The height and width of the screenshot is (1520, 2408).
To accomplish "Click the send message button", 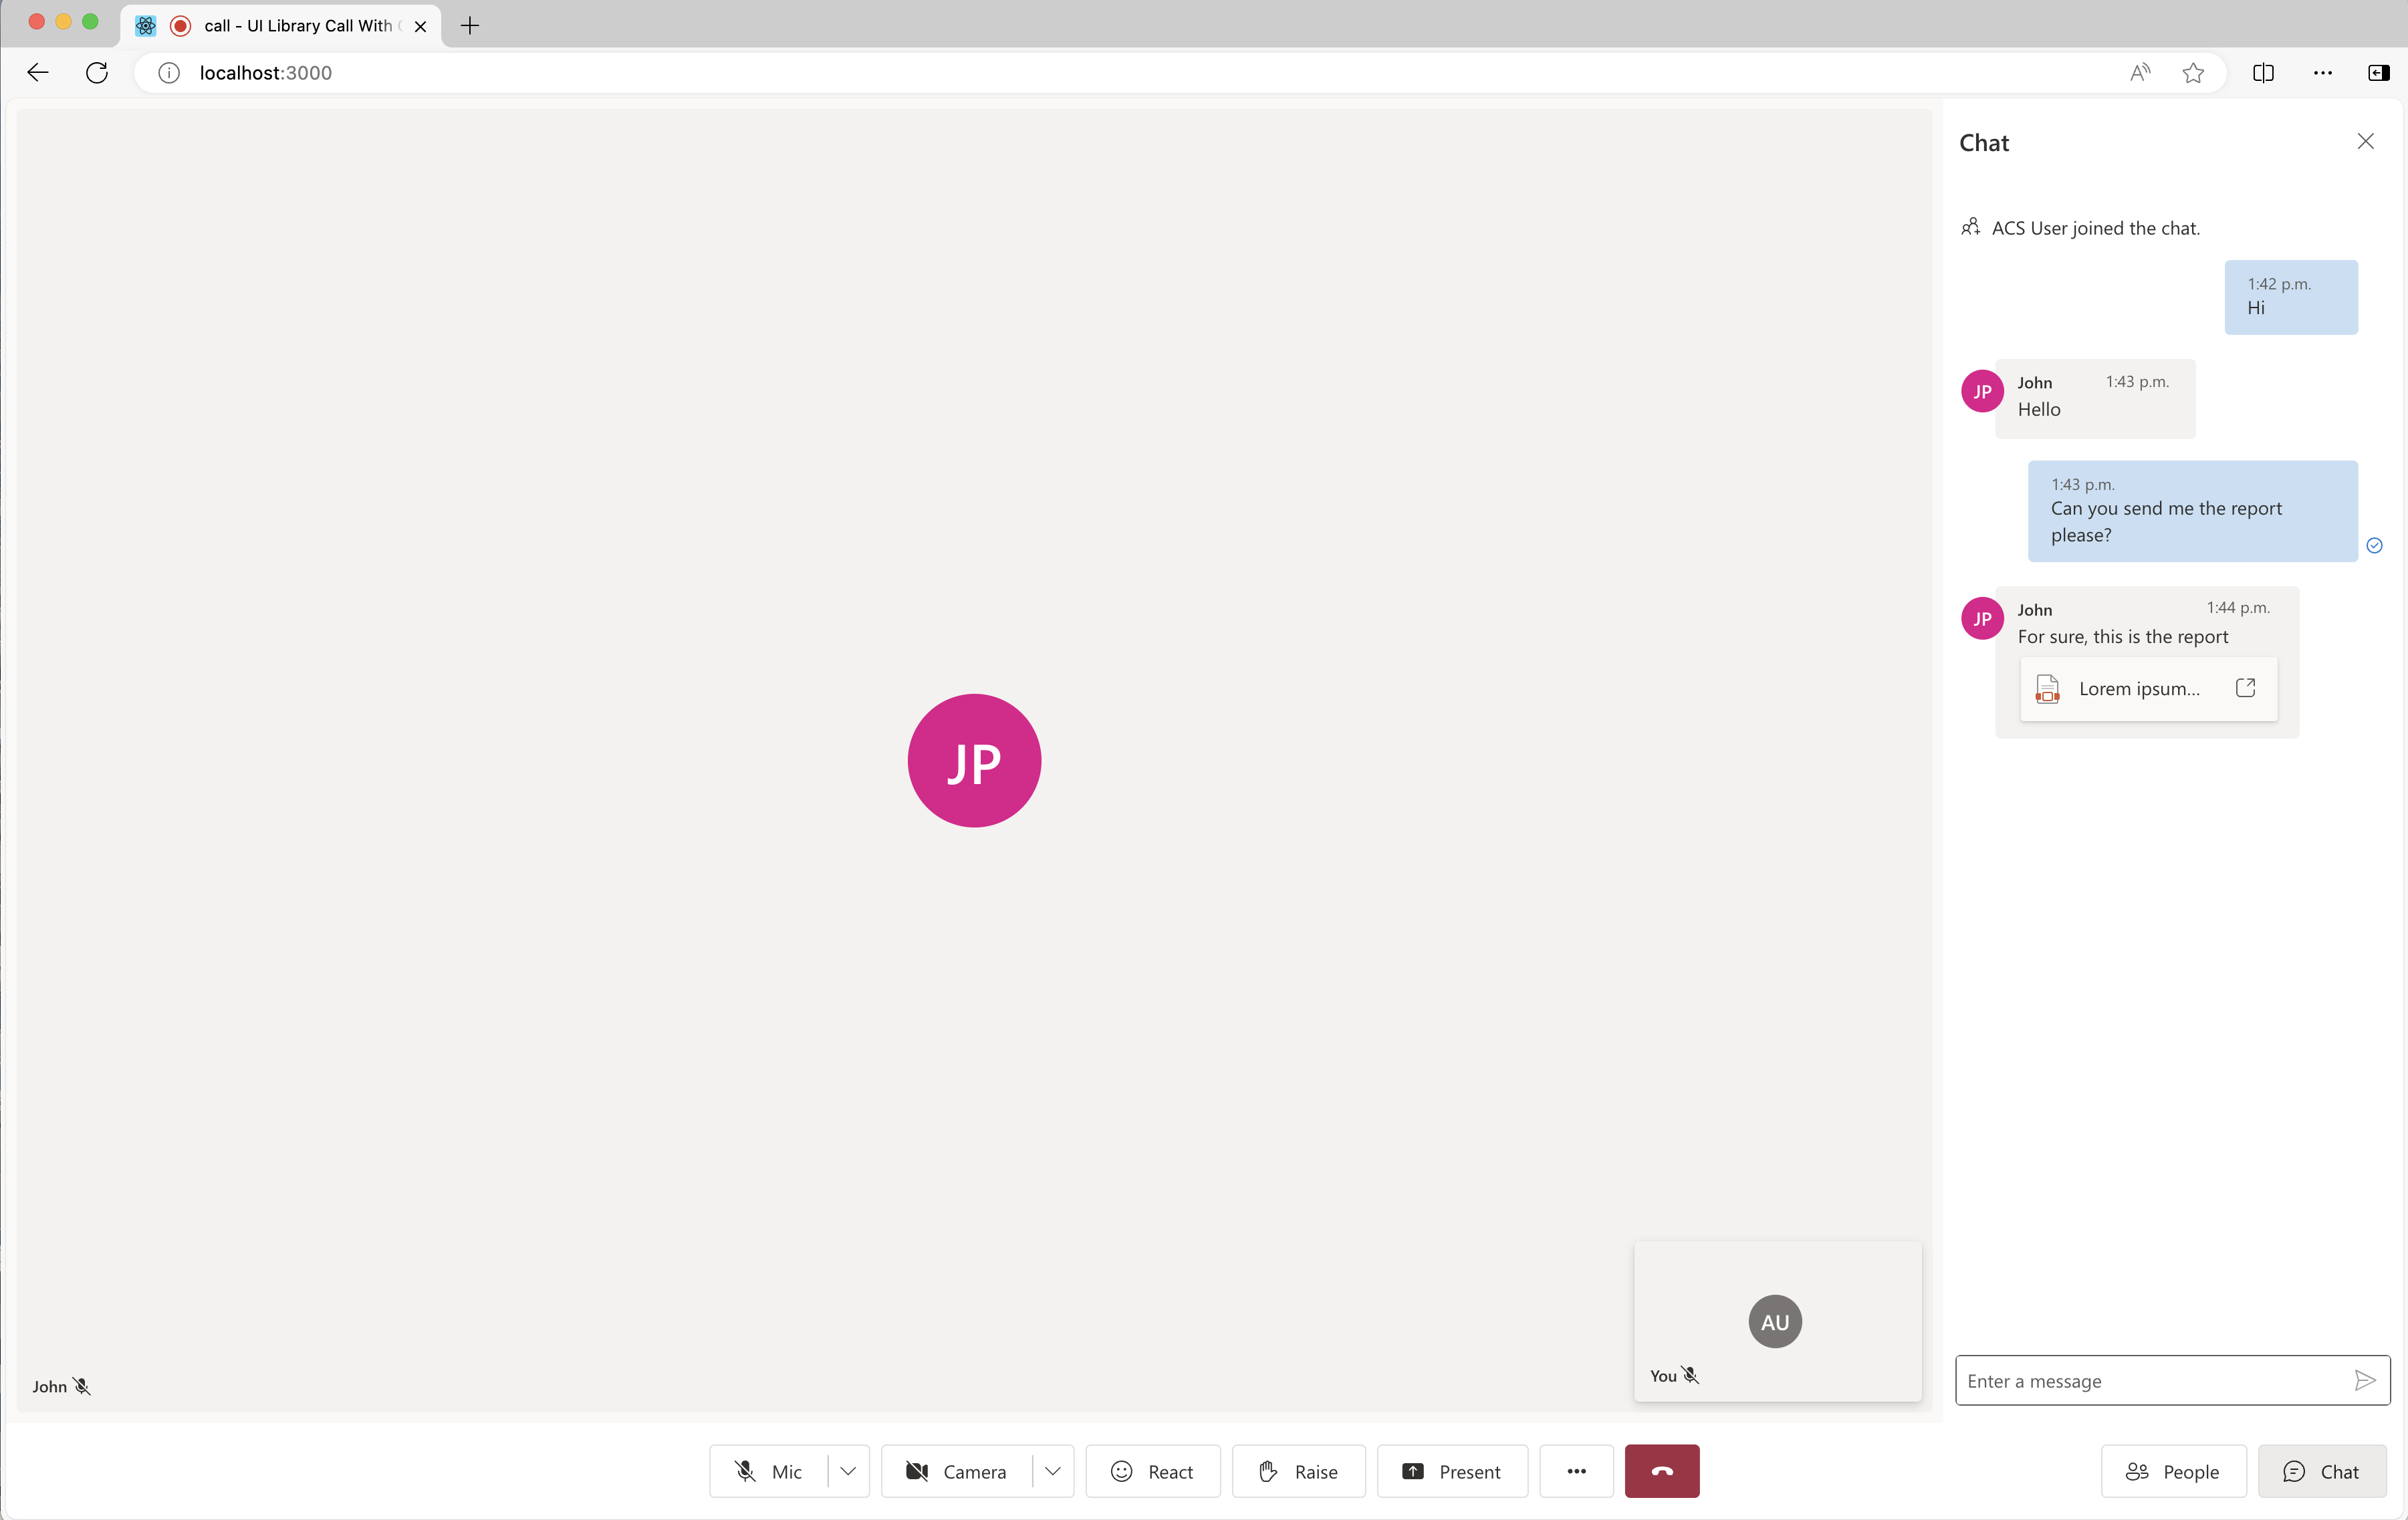I will (2365, 1380).
